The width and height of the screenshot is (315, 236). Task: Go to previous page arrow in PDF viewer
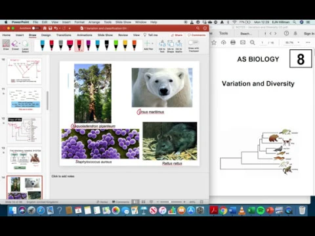270,33
